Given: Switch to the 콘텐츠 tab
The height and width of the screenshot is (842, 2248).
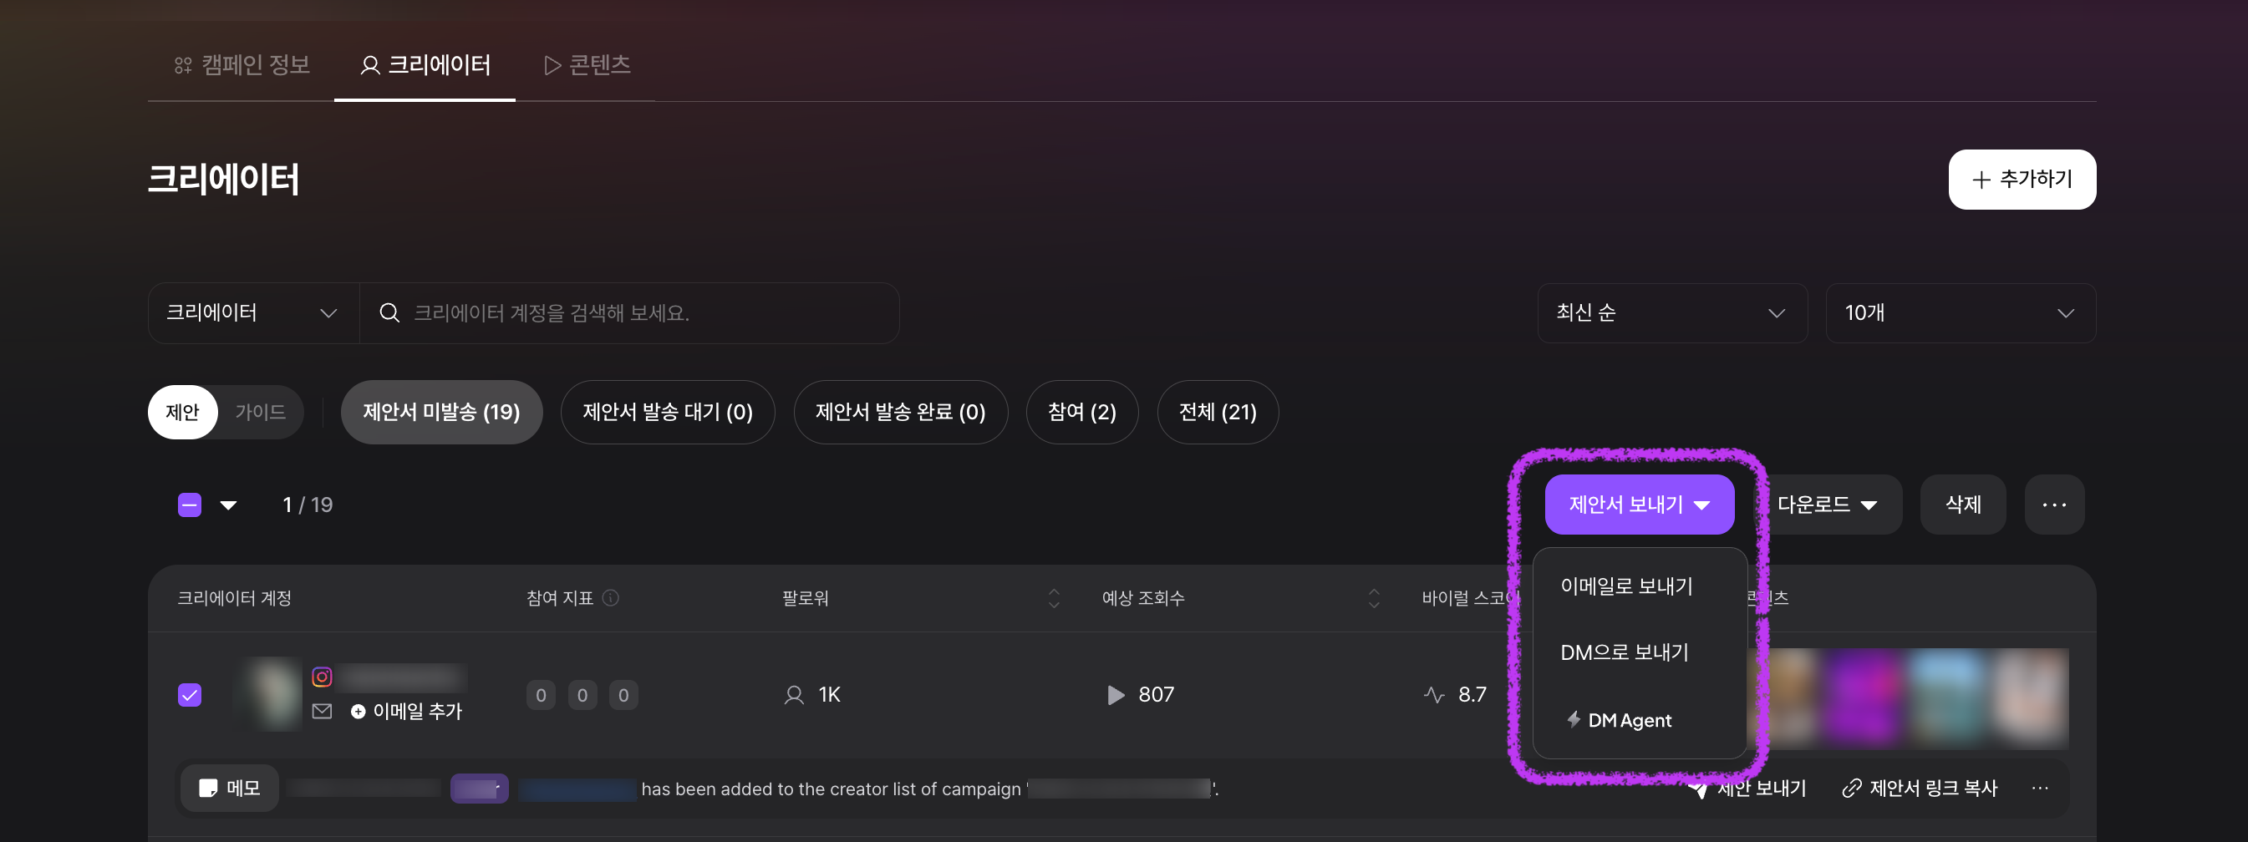Looking at the screenshot, I should coord(587,64).
